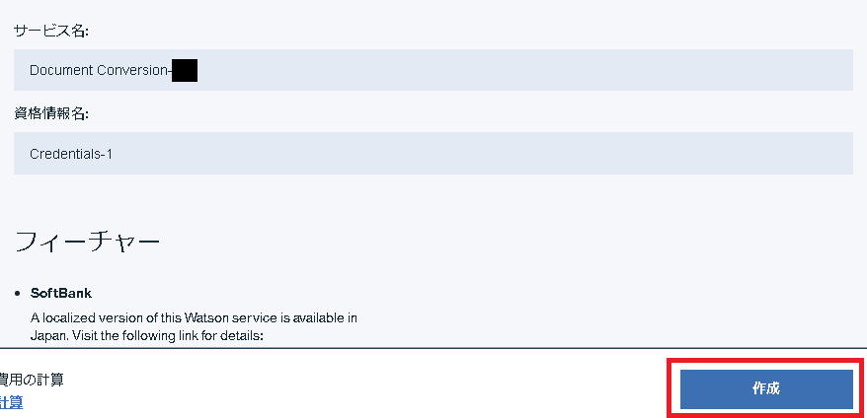This screenshot has height=418, width=867.
Task: Click the blue 作成 button
Action: pyautogui.click(x=766, y=388)
